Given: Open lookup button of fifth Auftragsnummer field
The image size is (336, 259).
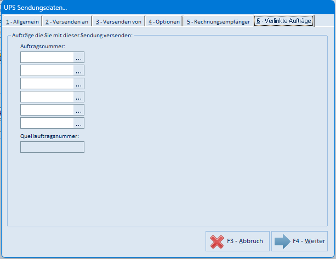Looking at the screenshot, I should (78, 110).
